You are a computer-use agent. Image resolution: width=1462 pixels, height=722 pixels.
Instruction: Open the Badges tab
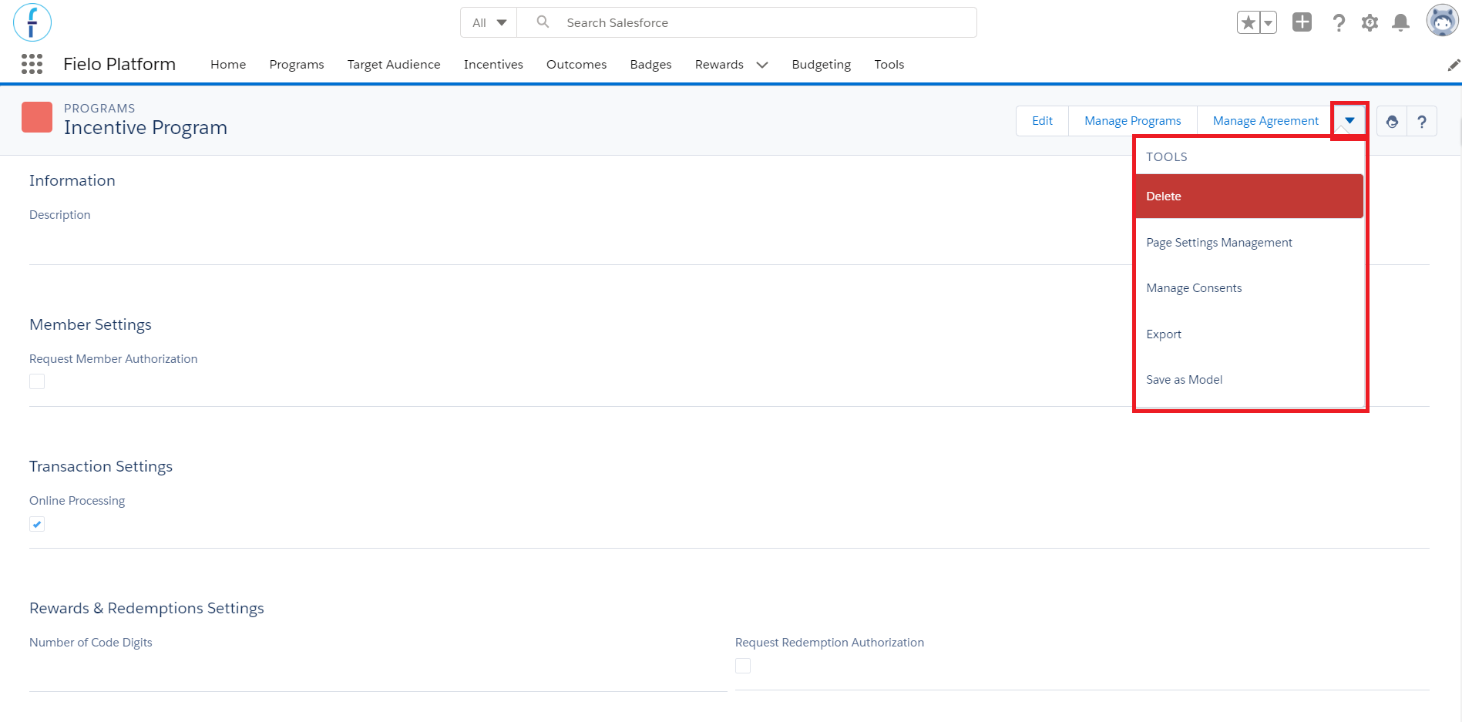coord(650,65)
